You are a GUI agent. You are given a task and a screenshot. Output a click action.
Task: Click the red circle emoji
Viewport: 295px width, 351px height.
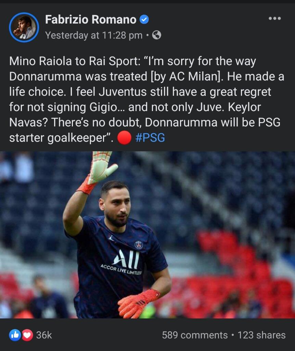(x=124, y=137)
